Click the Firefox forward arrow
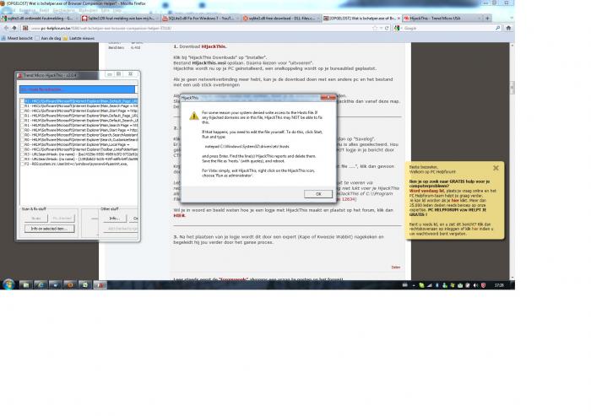591x416 pixels. (x=14, y=28)
